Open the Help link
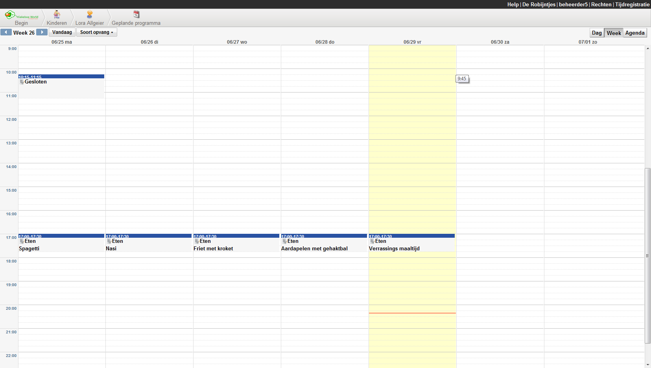 pos(513,4)
